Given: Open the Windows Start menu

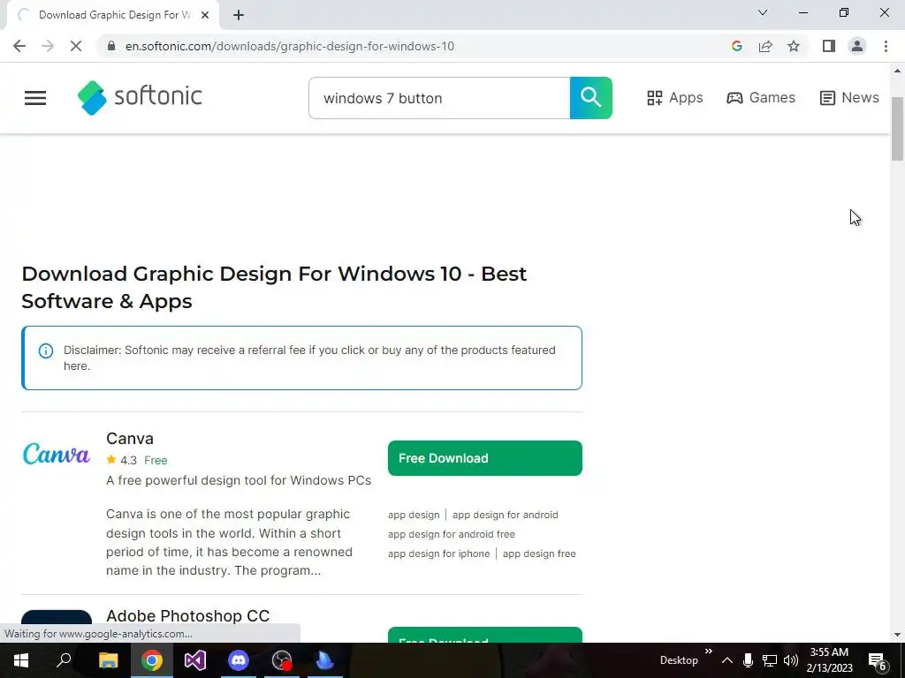Looking at the screenshot, I should point(21,660).
